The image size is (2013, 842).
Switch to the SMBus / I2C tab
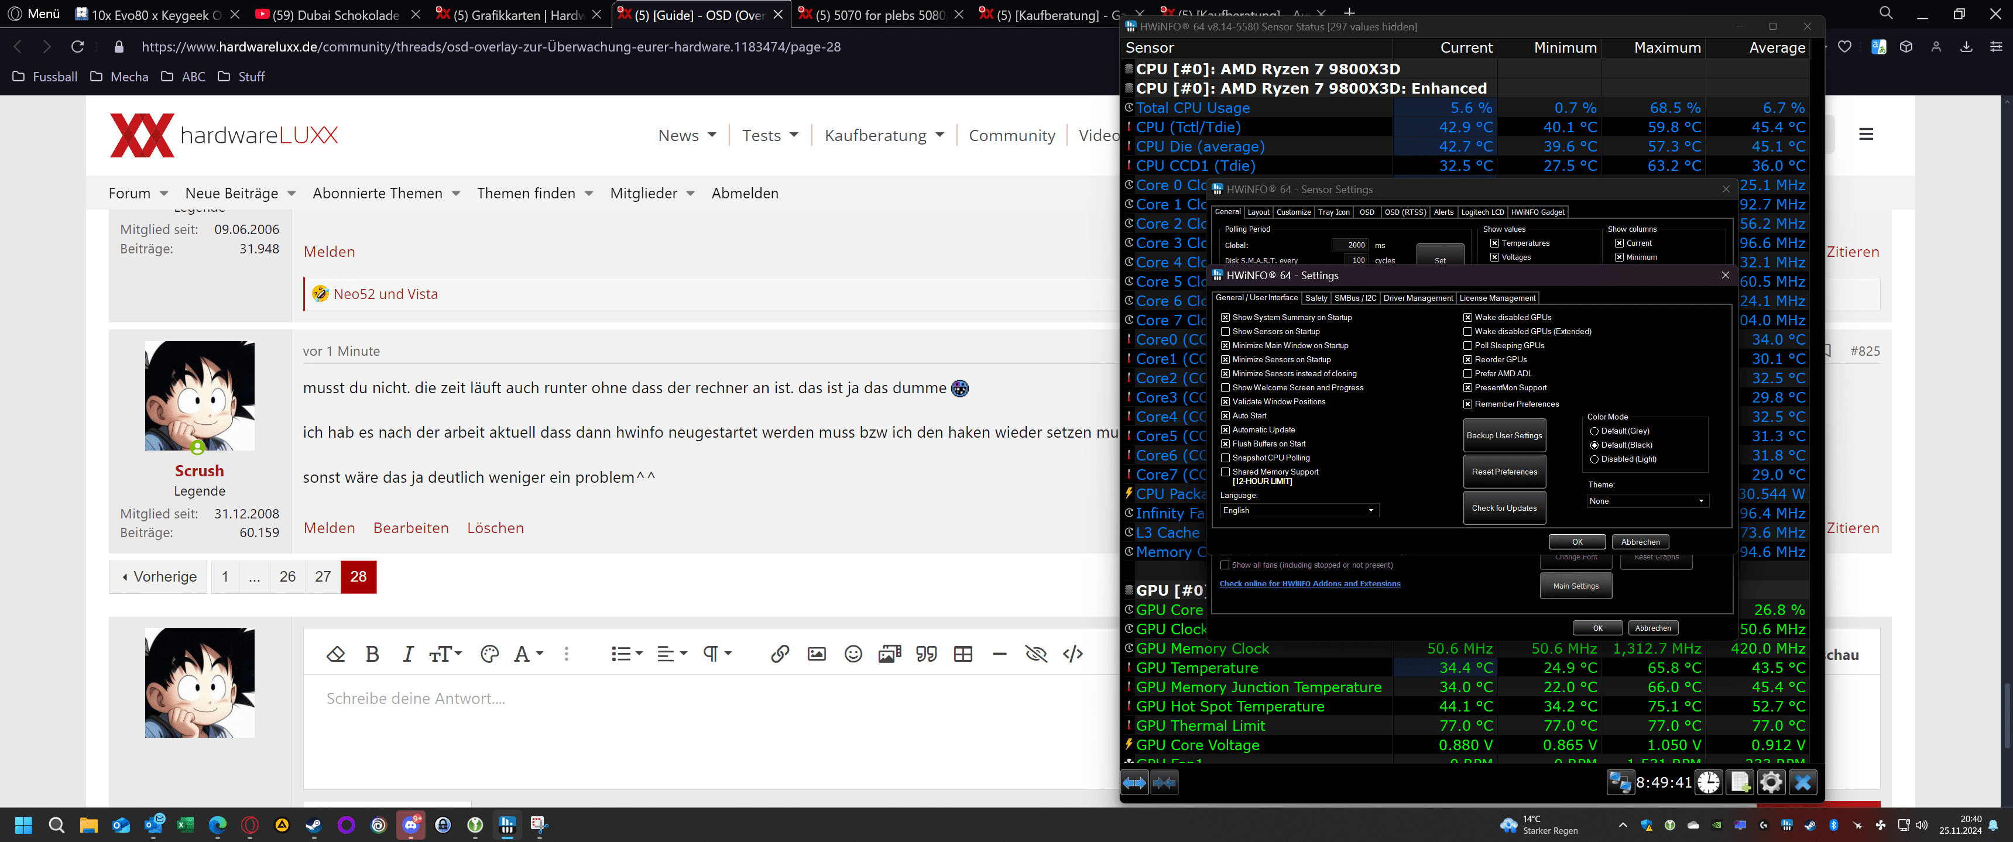(1355, 298)
